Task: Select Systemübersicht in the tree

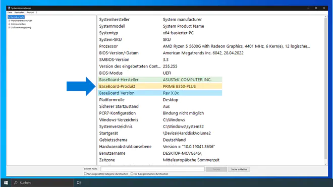Action: point(16,17)
